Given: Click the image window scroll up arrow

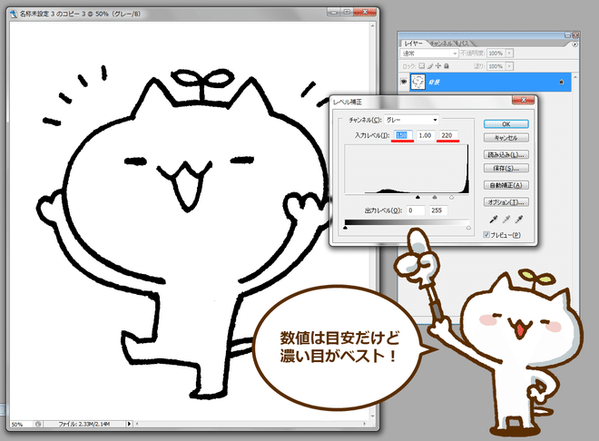Looking at the screenshot, I should coord(373,26).
